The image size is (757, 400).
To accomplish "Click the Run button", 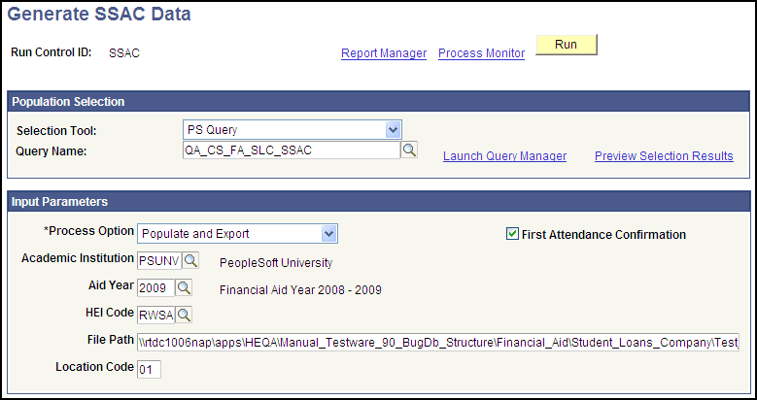I will 566,45.
